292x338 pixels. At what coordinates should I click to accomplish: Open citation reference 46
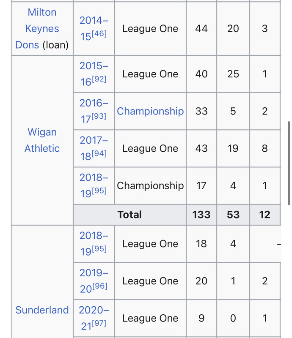tap(99, 34)
